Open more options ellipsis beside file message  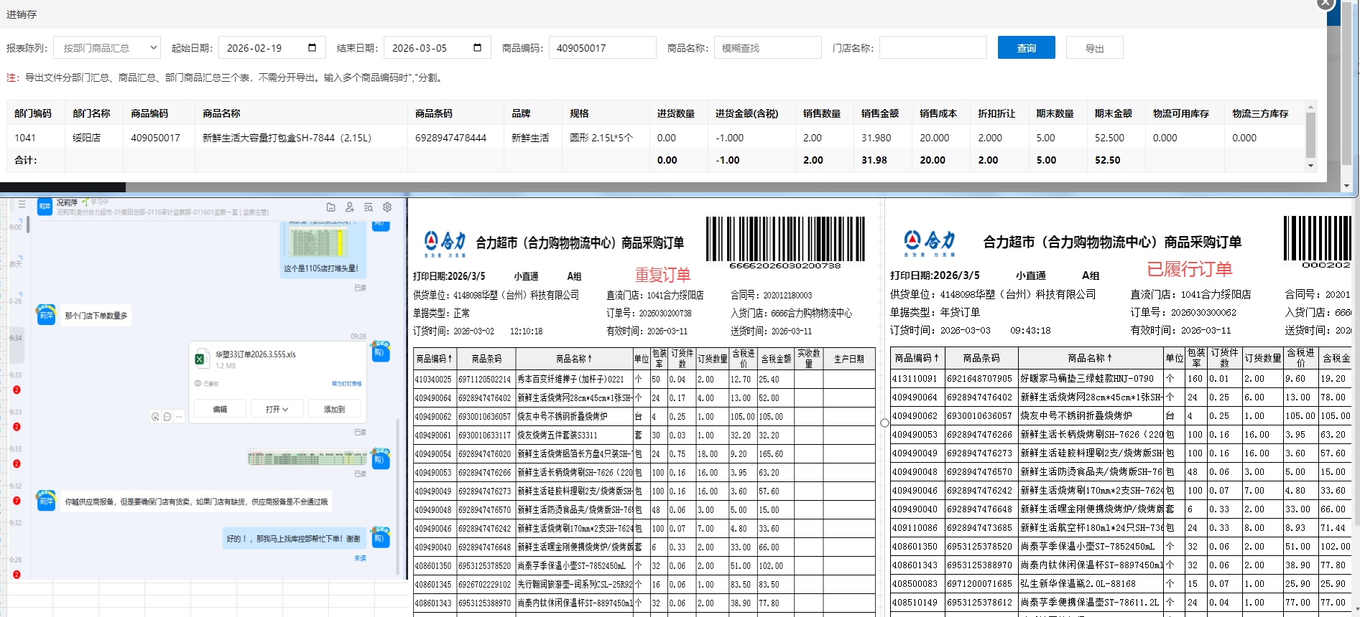179,417
